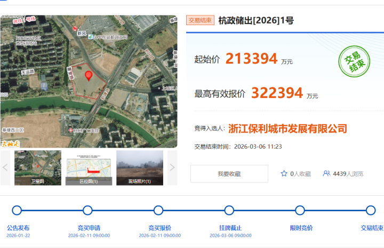The height and width of the screenshot is (248, 384).
Task: Show next thumbnails with right arrow
Action: pyautogui.click(x=172, y=167)
